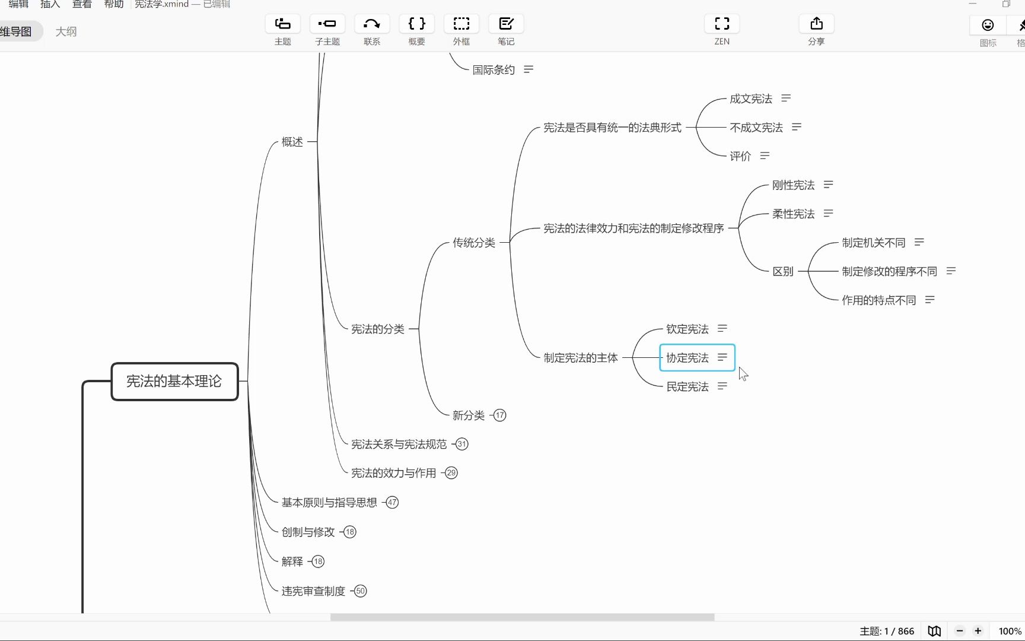Open note icon beside 不成文宪法
This screenshot has height=641, width=1025.
tap(797, 127)
